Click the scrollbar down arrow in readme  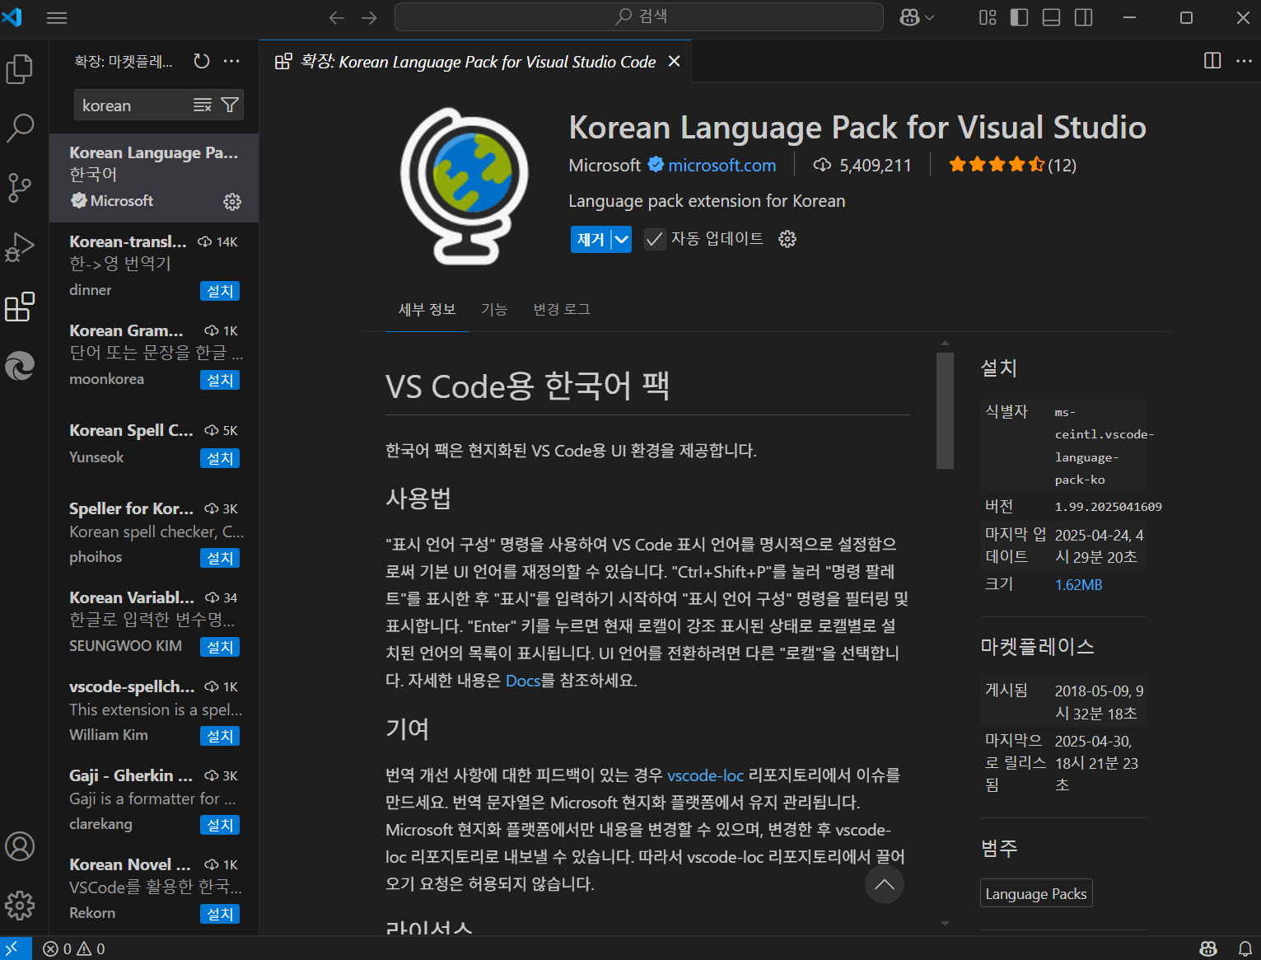click(945, 924)
